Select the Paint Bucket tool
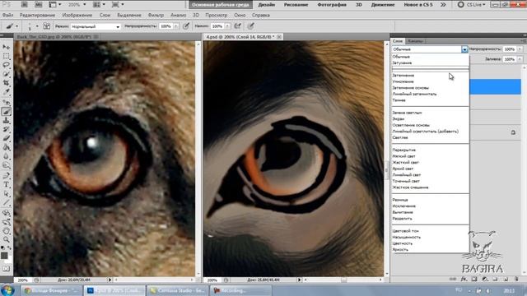 pyautogui.click(x=6, y=147)
